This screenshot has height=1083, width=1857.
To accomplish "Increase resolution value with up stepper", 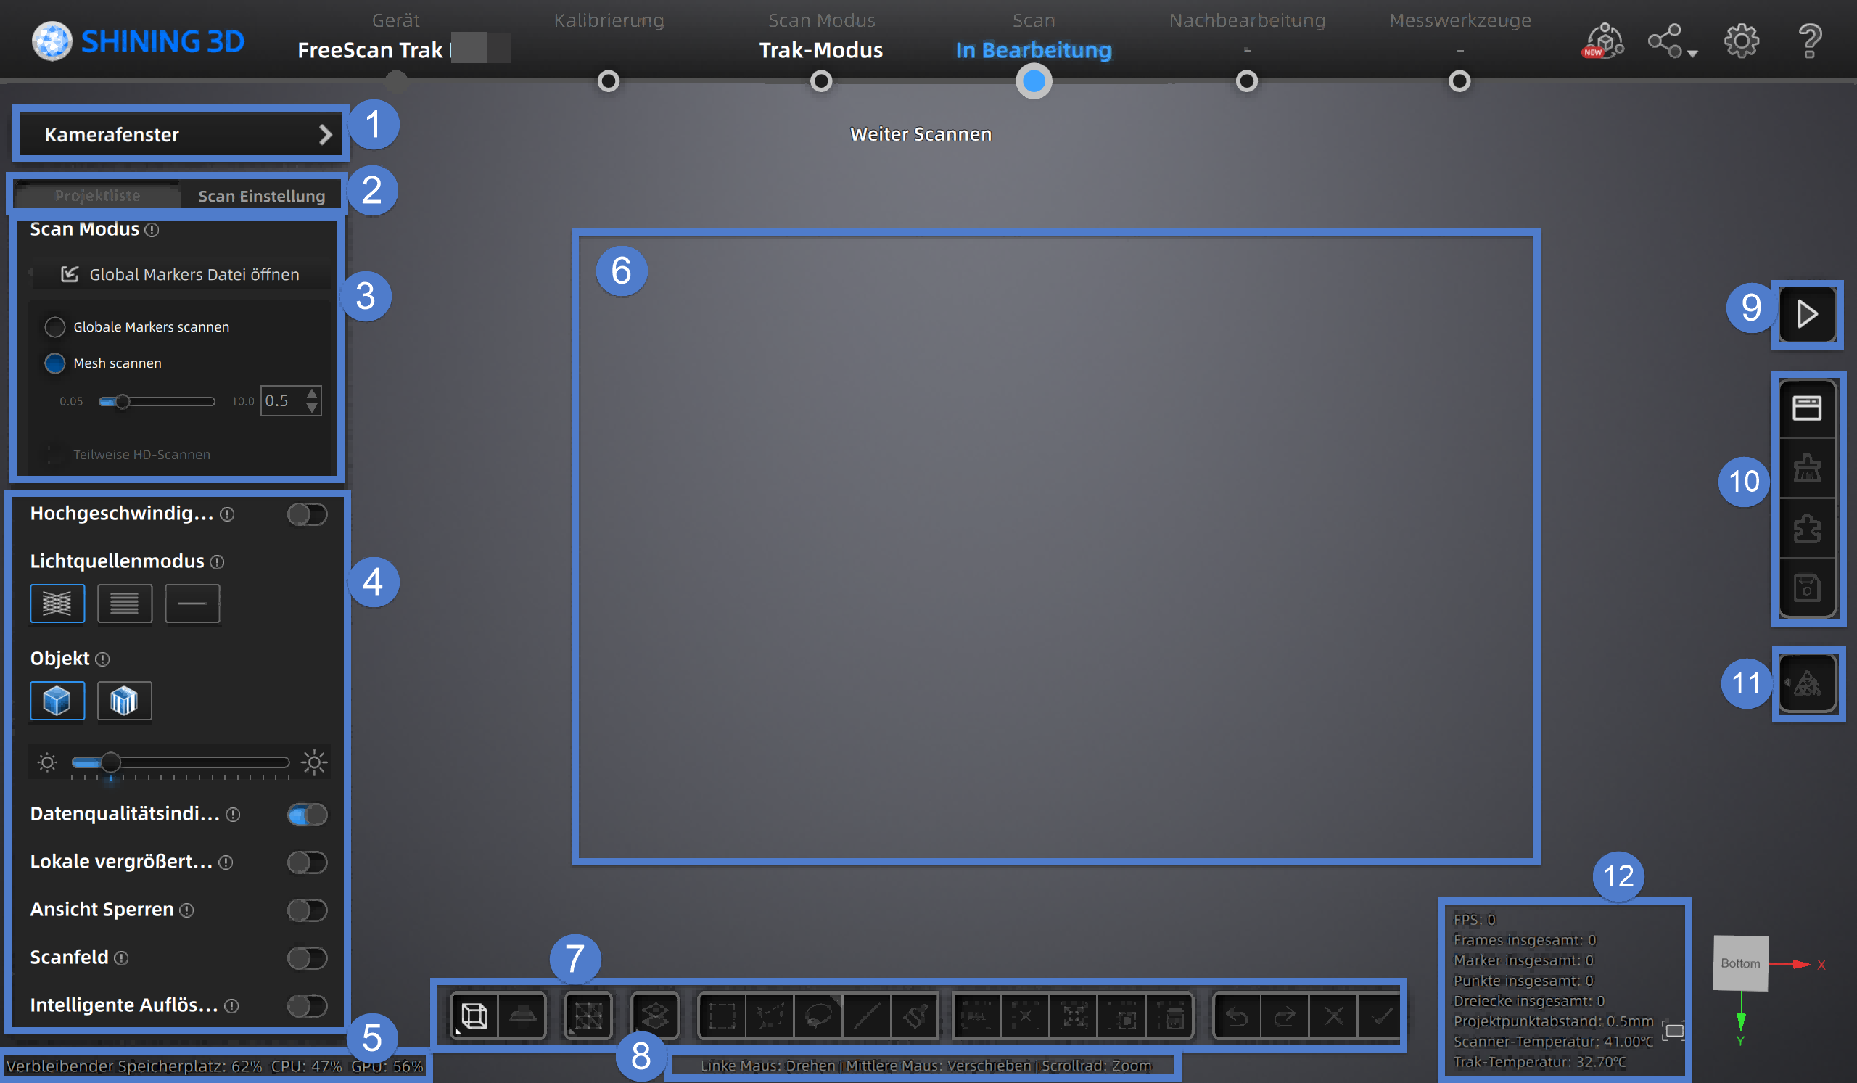I will click(313, 393).
